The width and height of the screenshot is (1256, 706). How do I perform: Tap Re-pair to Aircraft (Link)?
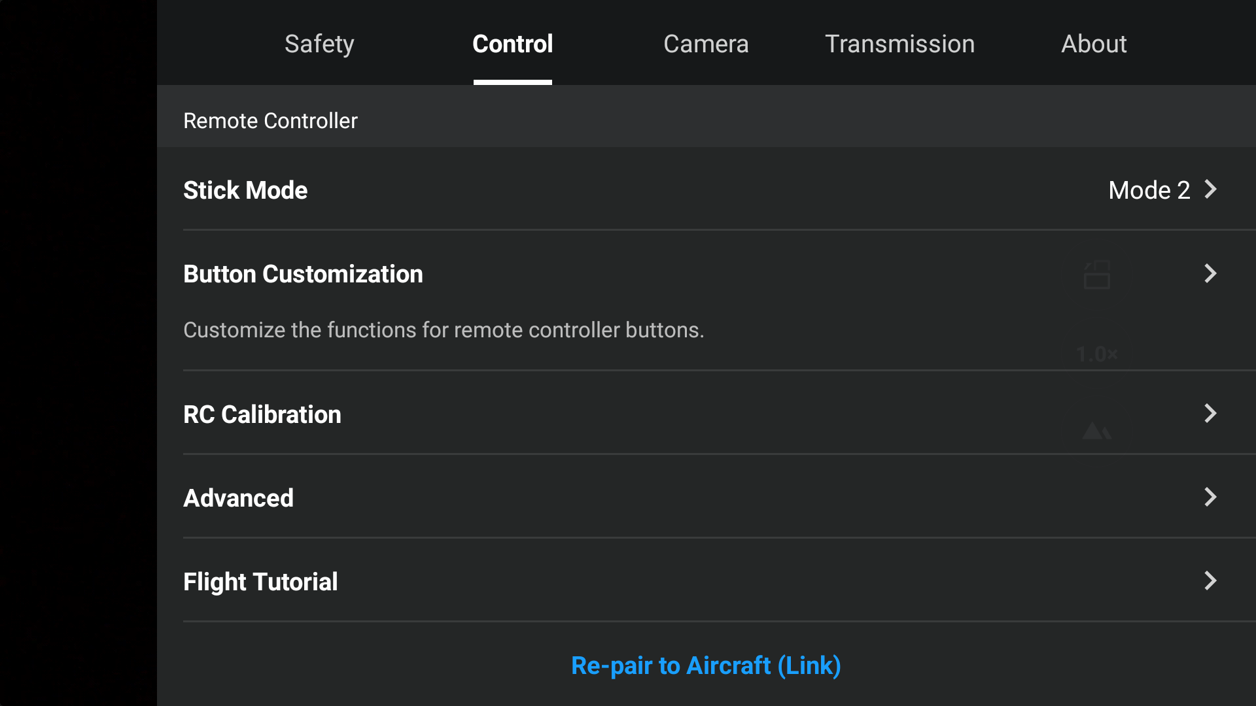[706, 665]
